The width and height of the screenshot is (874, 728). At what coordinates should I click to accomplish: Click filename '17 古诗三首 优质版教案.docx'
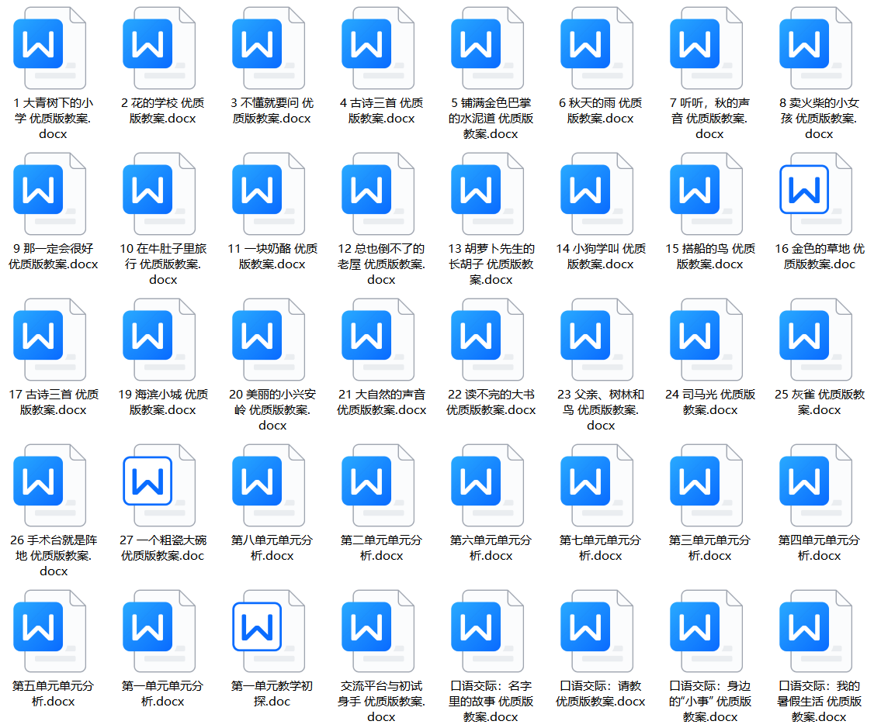pos(53,402)
